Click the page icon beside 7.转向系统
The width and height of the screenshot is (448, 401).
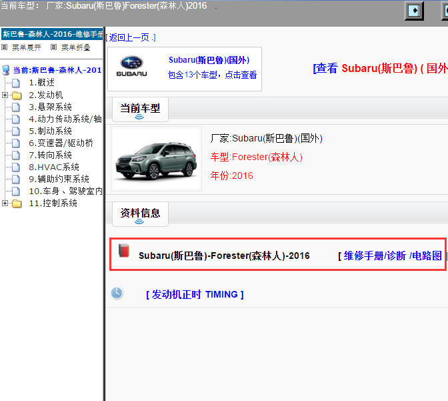coord(16,155)
